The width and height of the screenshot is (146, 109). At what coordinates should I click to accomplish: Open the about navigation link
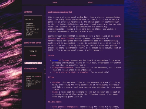91,2
